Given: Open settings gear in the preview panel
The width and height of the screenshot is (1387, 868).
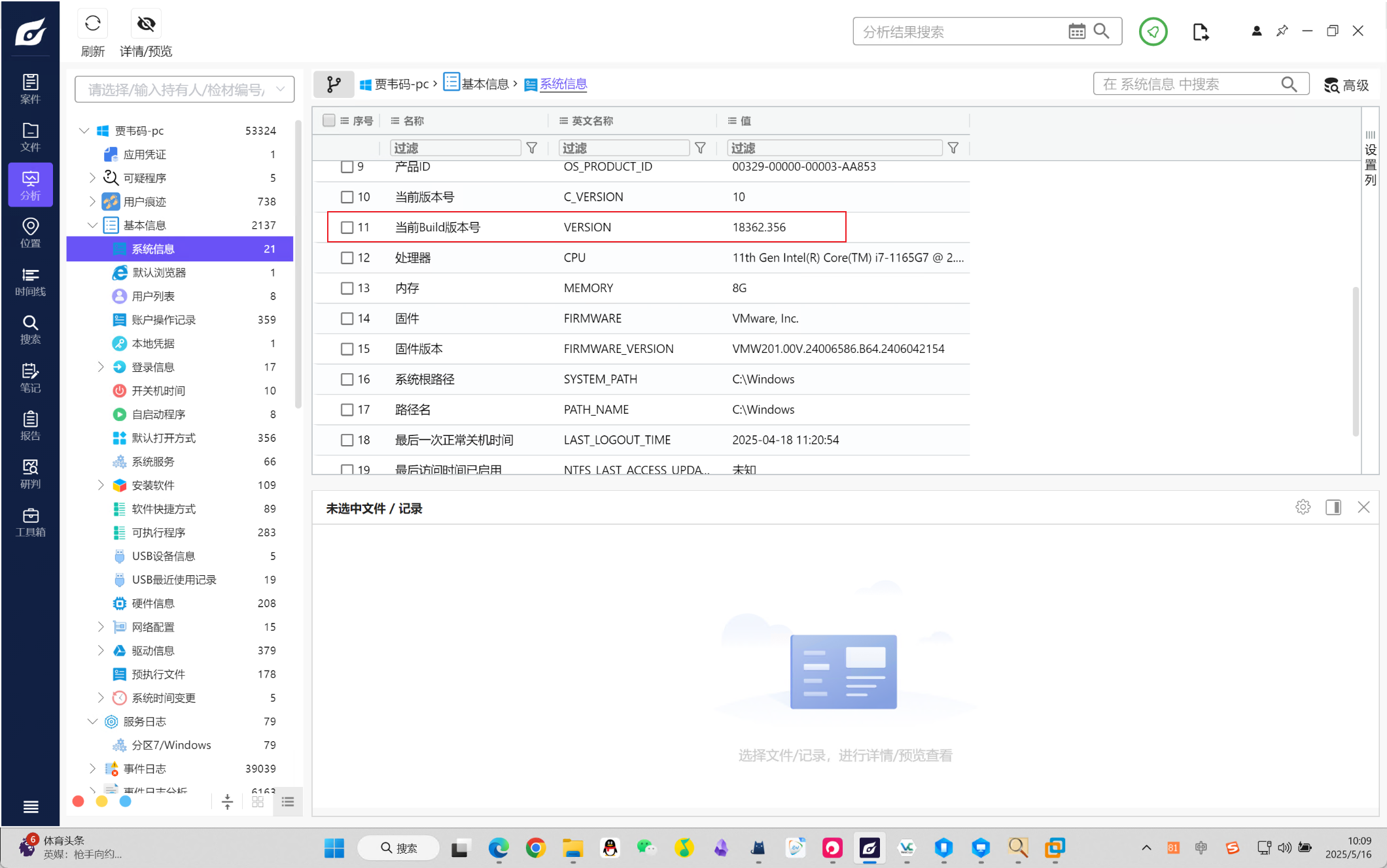Looking at the screenshot, I should pyautogui.click(x=1303, y=507).
